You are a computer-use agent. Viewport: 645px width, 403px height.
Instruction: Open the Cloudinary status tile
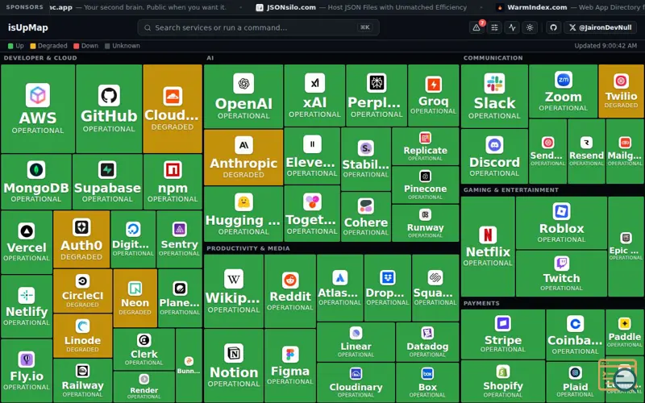(x=356, y=382)
